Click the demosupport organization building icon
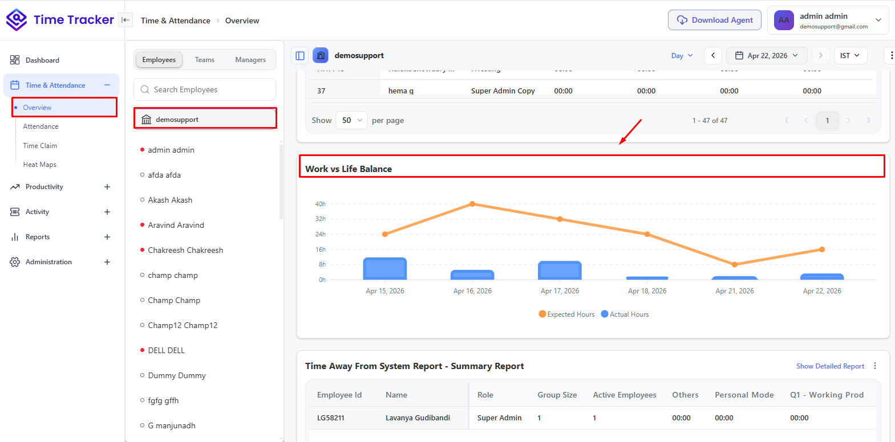 click(x=146, y=120)
